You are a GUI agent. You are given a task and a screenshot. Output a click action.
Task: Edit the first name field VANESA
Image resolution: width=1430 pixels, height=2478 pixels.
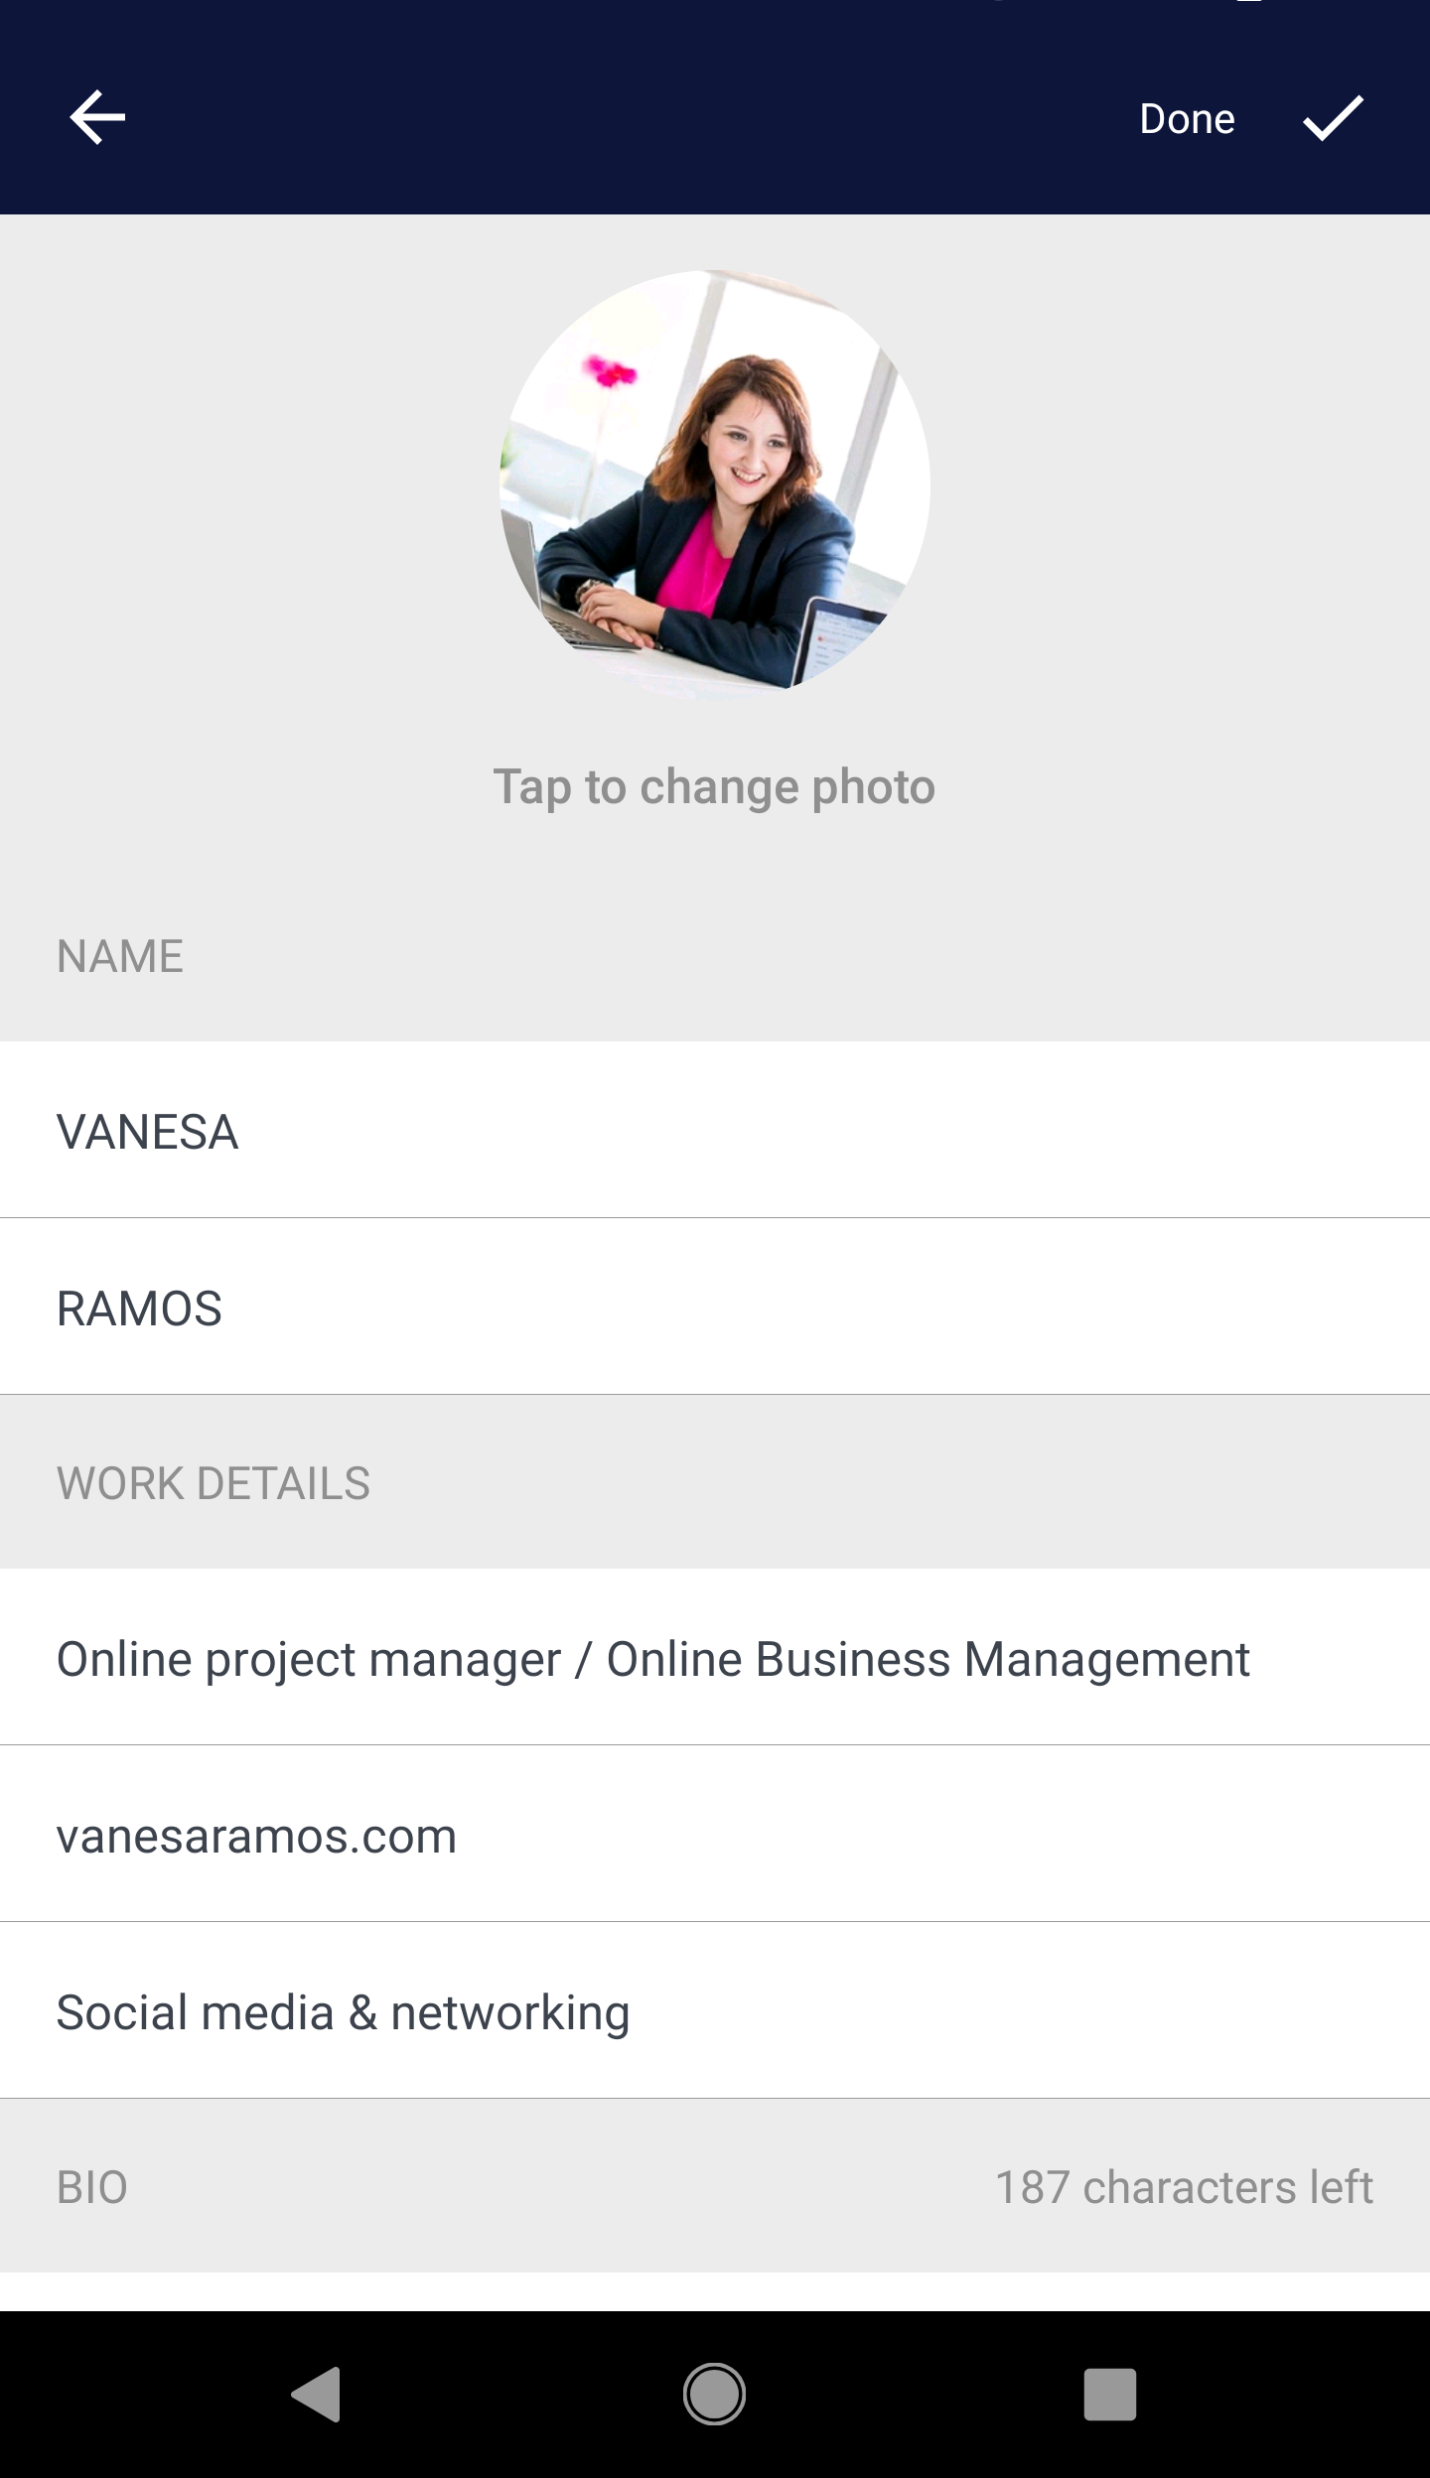715,1131
